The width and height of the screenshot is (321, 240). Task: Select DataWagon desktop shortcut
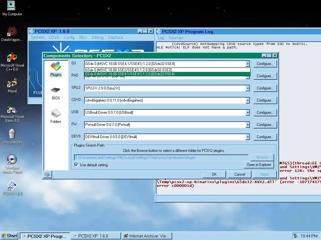pos(12,34)
